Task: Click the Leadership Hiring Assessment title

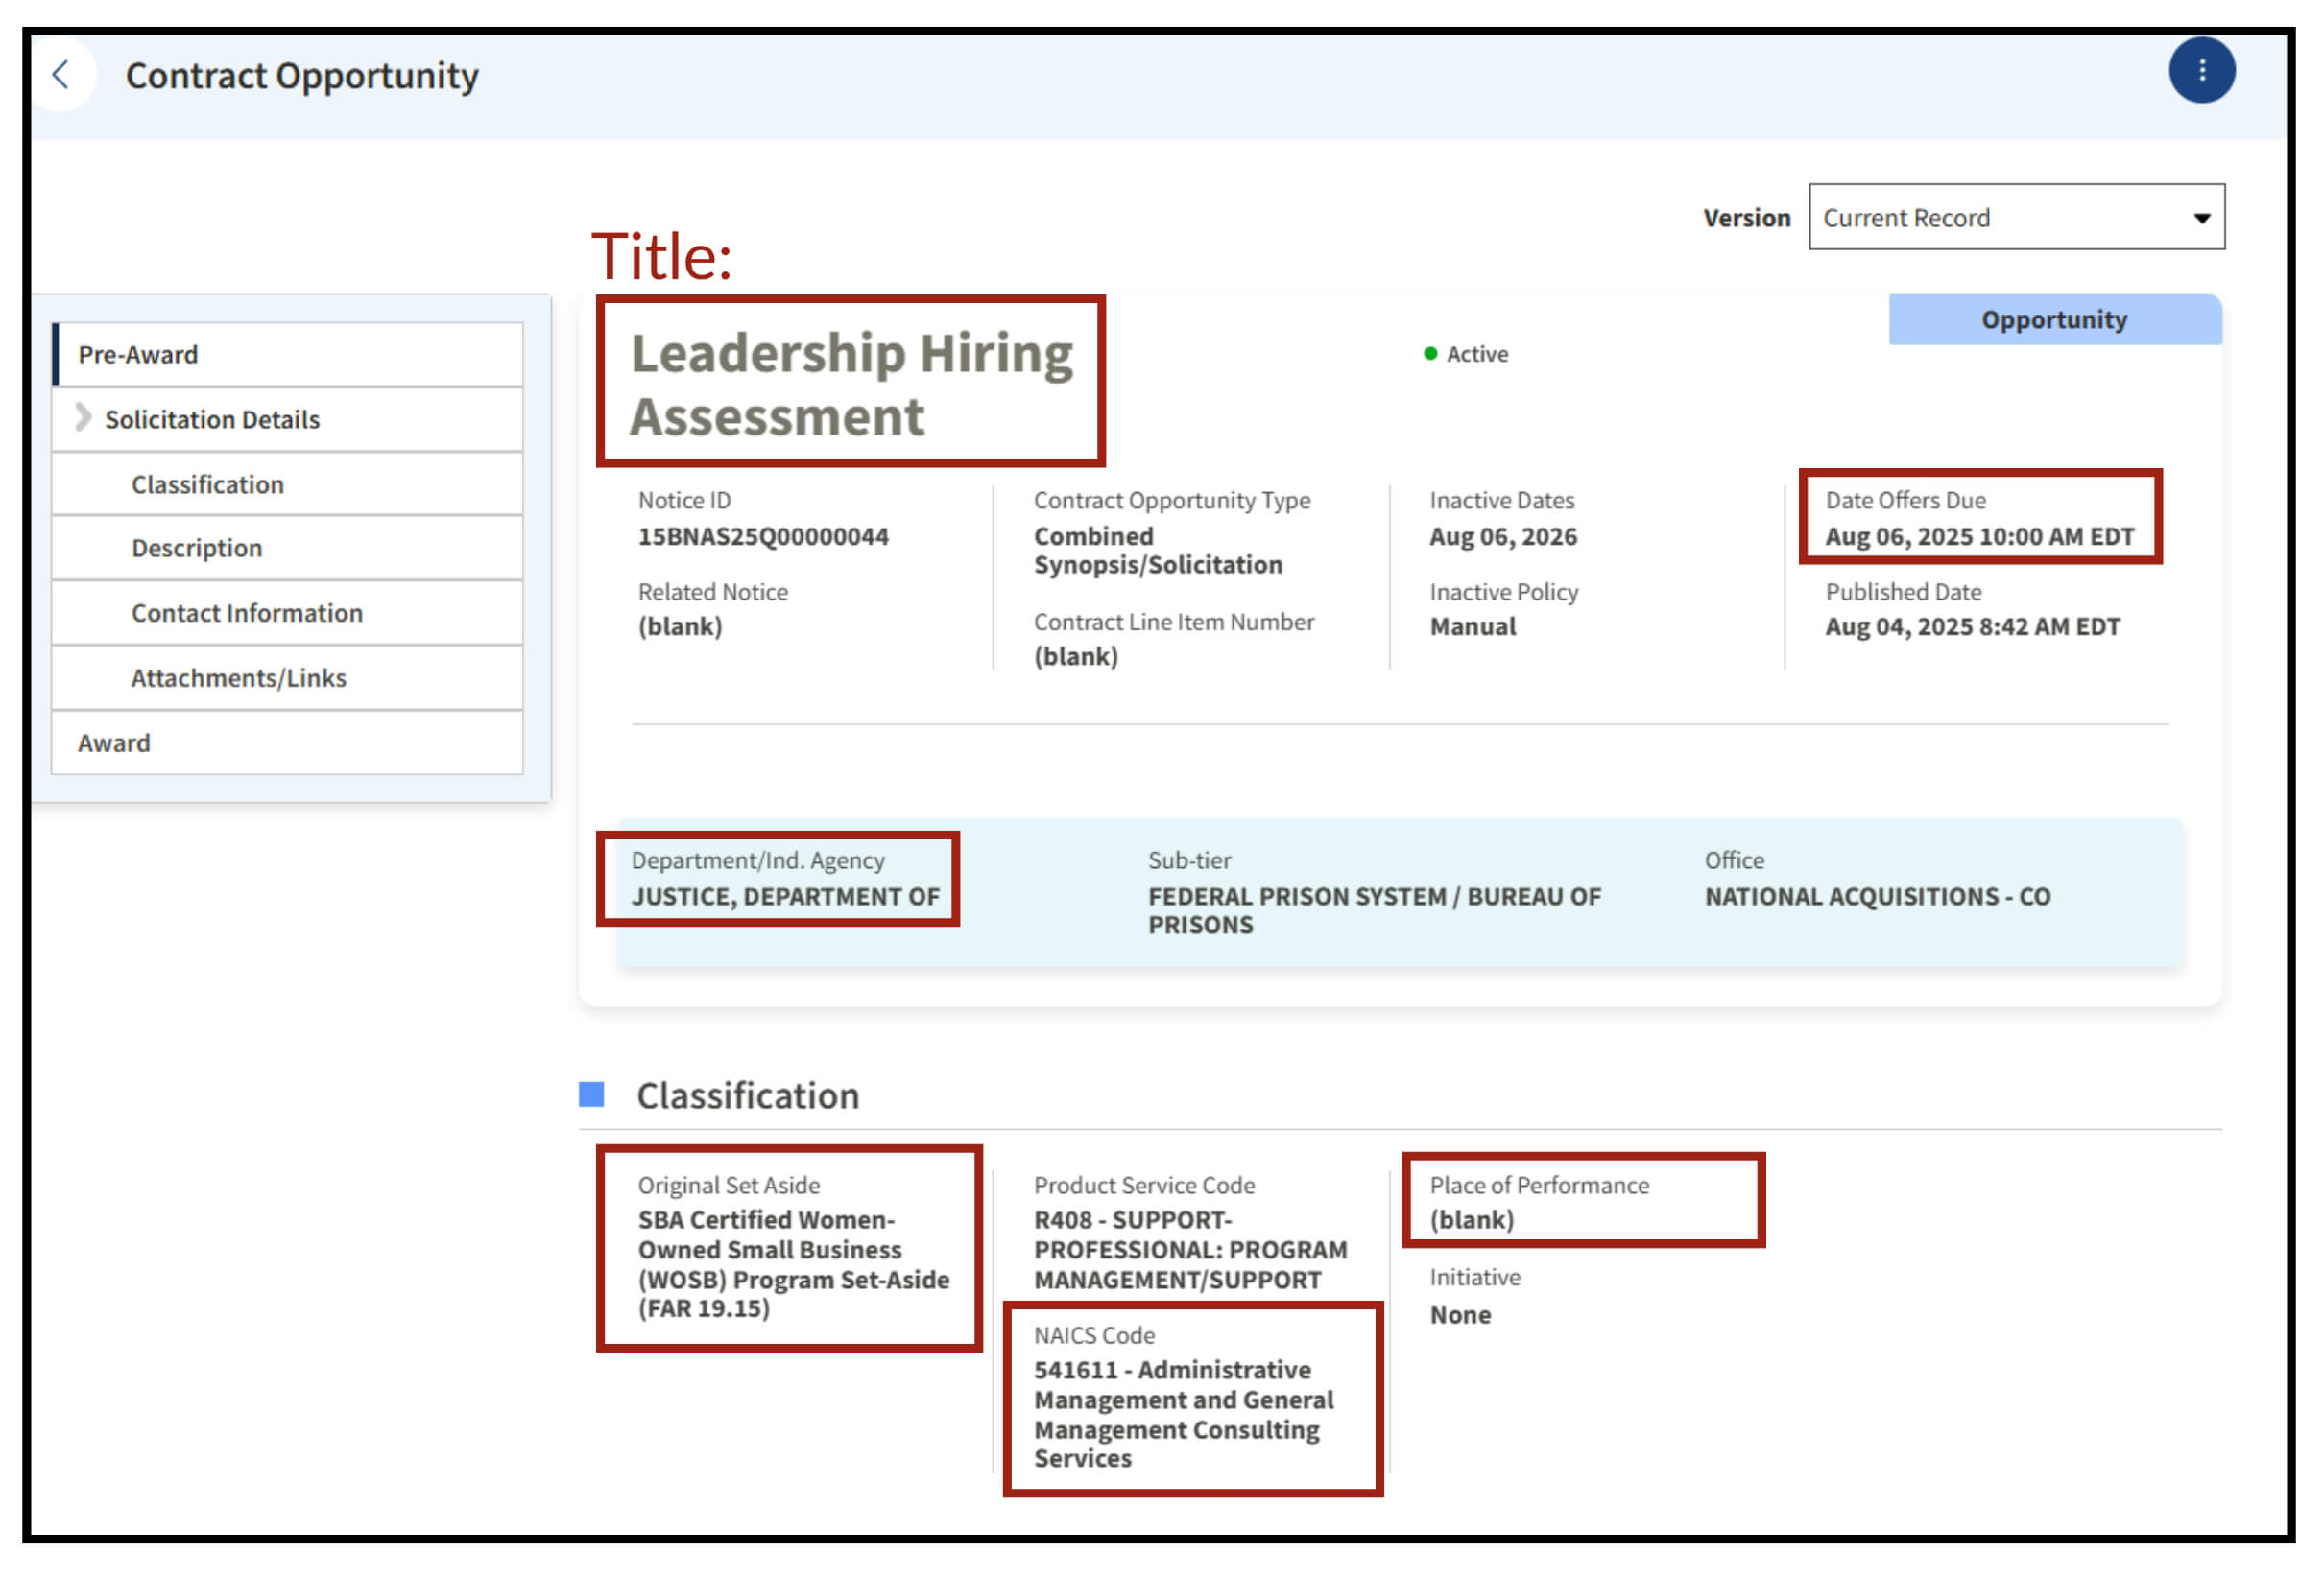Action: [850, 385]
